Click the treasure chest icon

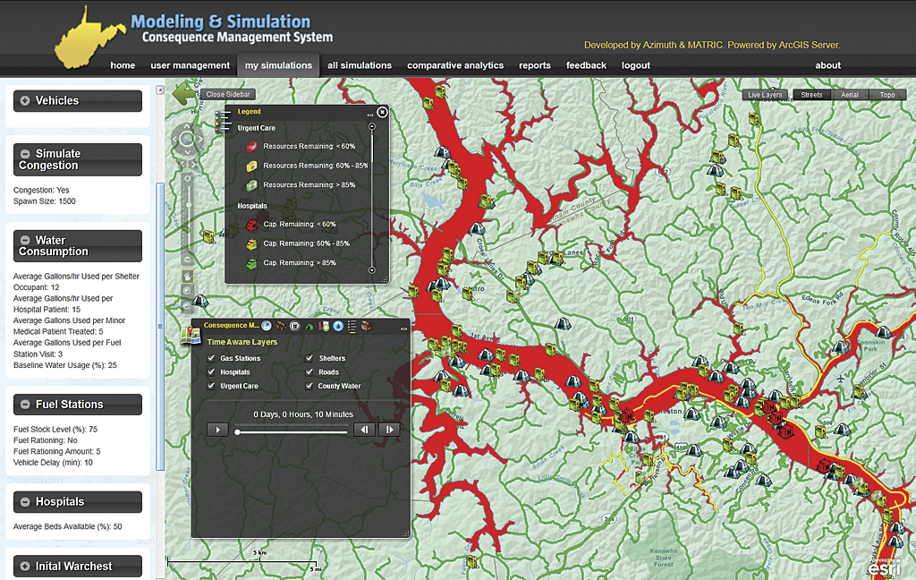pos(366,326)
